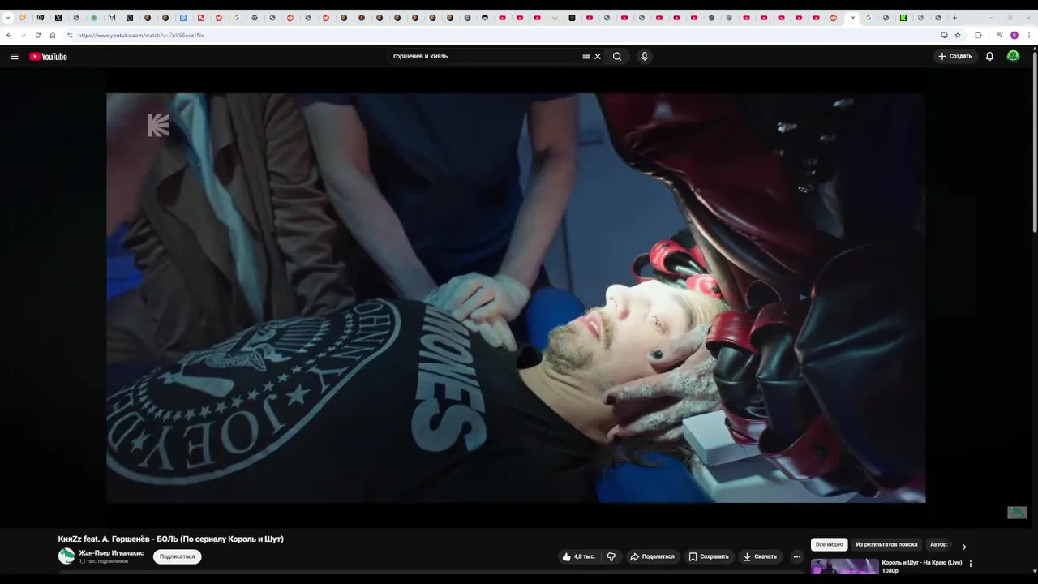Open the on-screen keyboard in search box

586,56
